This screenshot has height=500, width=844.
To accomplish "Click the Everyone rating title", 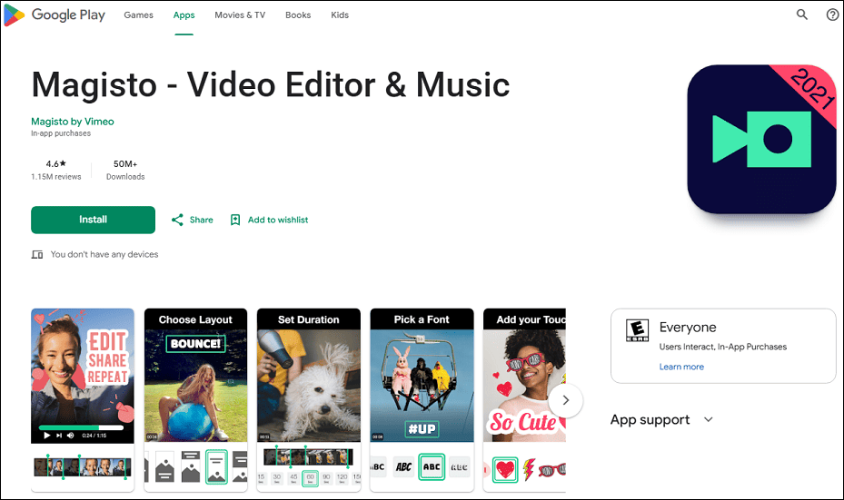I will coord(688,328).
